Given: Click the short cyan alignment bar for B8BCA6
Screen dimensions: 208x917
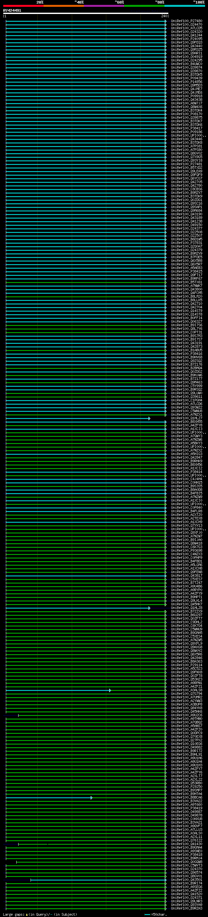Looking at the screenshot, I should 49,798.
